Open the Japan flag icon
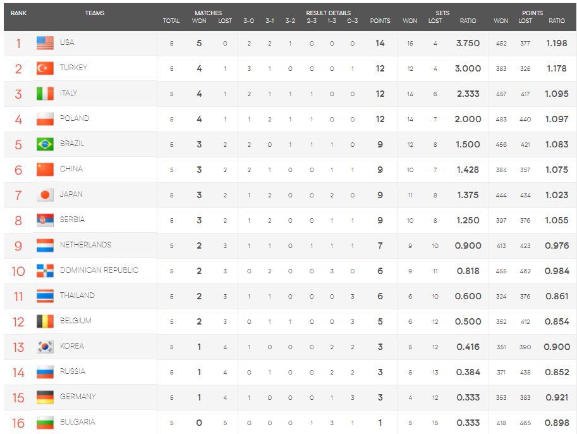577x434 pixels. click(x=45, y=195)
